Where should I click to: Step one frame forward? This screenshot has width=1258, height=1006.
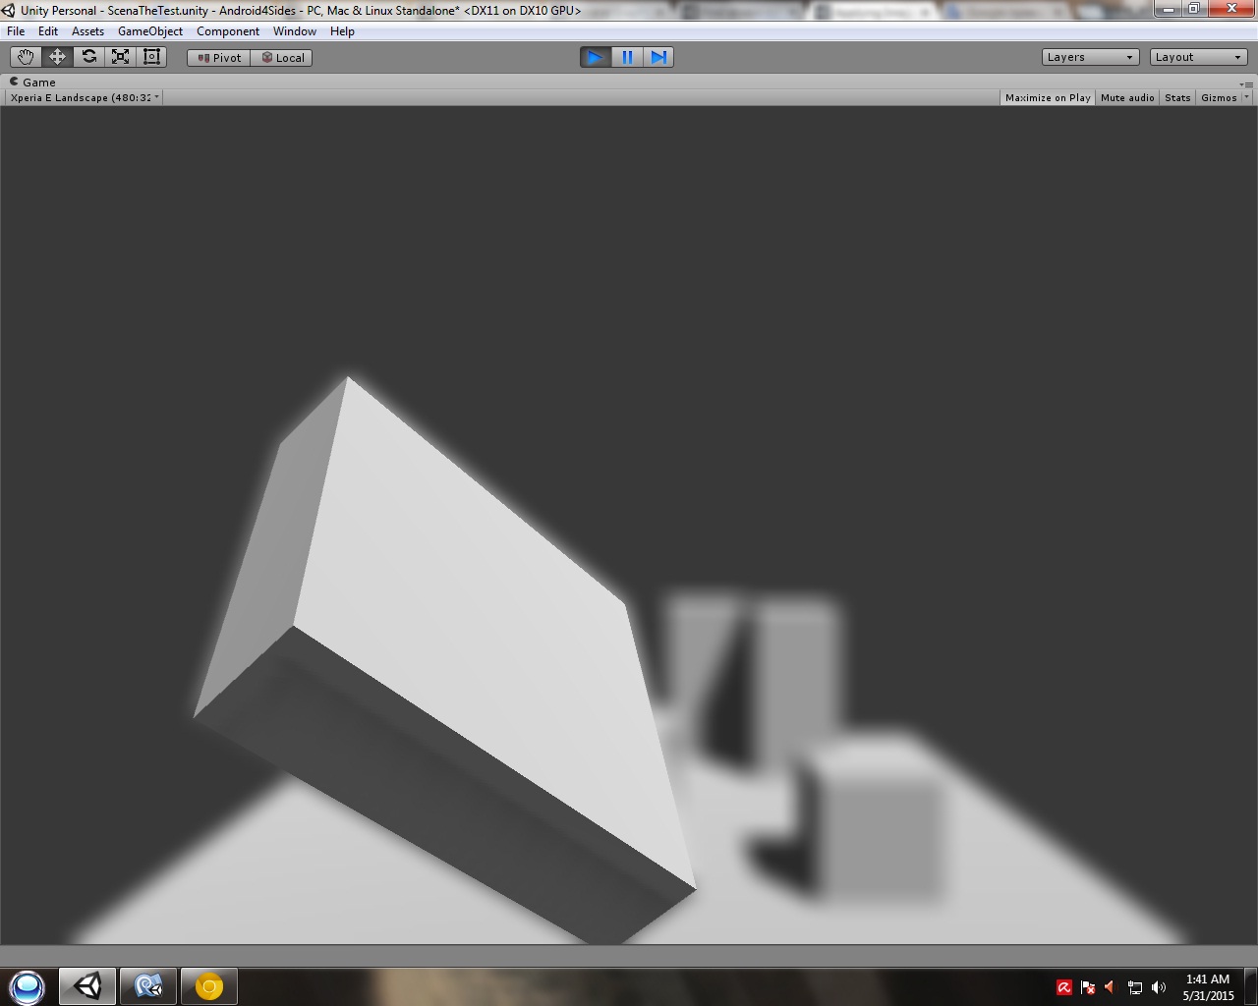pyautogui.click(x=658, y=57)
